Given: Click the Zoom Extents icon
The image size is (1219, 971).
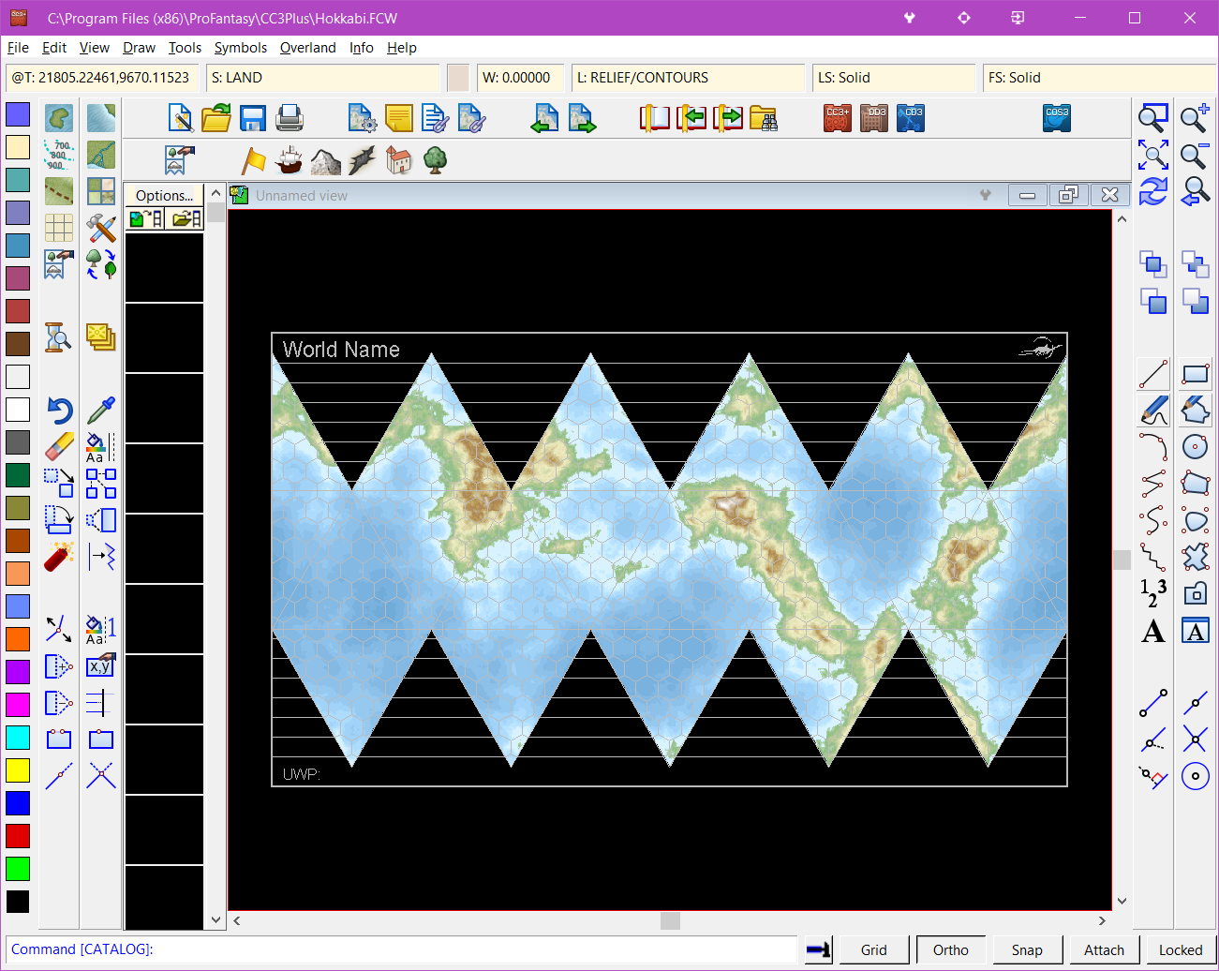Looking at the screenshot, I should coord(1153,155).
